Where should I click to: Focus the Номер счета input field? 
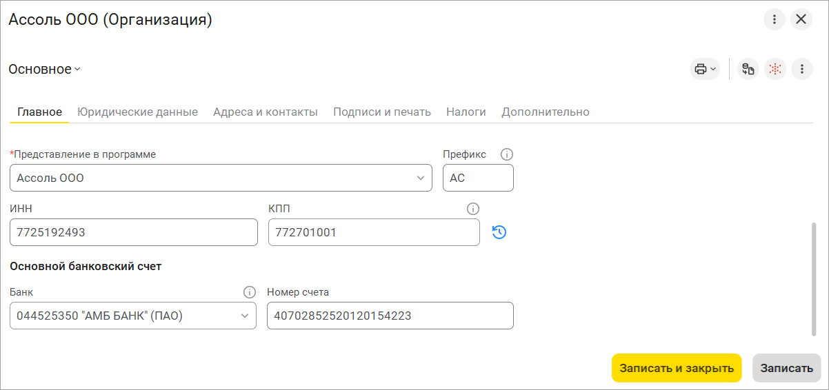coord(390,316)
